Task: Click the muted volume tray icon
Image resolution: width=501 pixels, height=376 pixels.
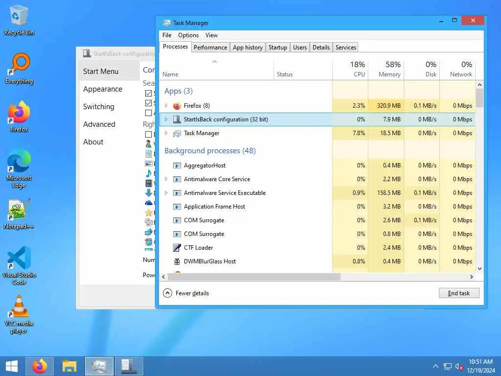Action: click(x=459, y=366)
